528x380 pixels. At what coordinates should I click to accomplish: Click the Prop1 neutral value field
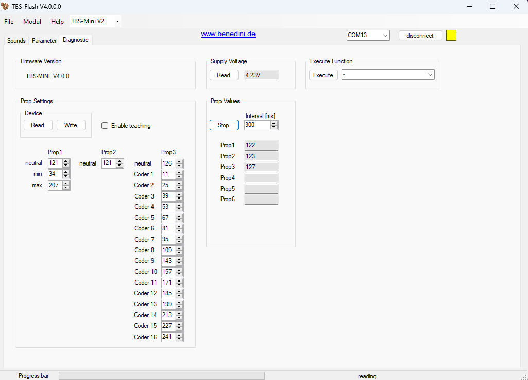tap(55, 163)
